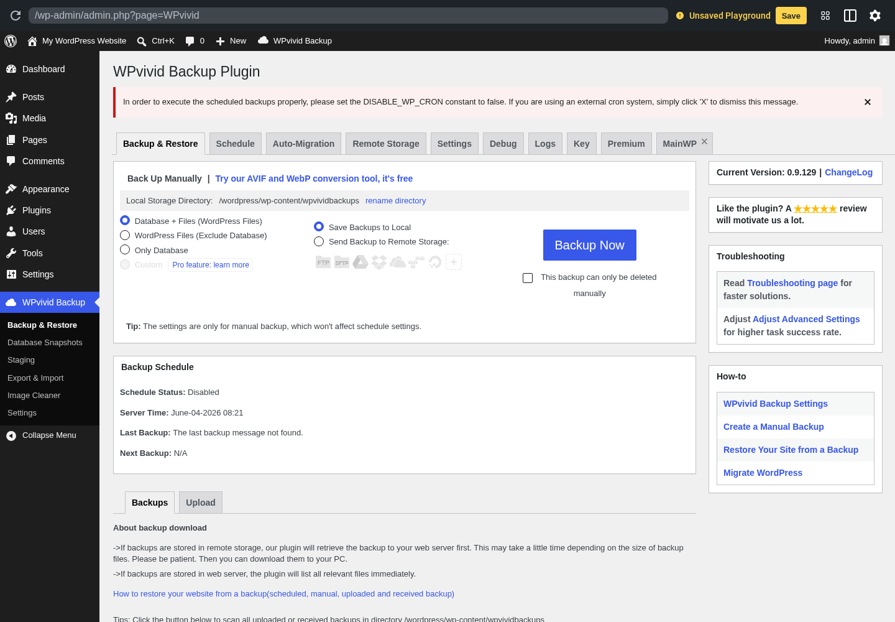
Task: Open AVIF and WebP conversion tool link
Action: pyautogui.click(x=314, y=179)
